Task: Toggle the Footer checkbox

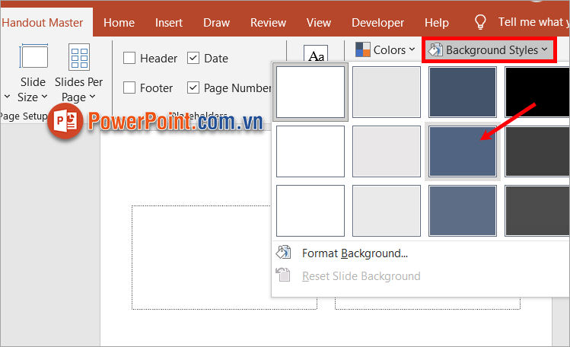Action: (x=130, y=88)
